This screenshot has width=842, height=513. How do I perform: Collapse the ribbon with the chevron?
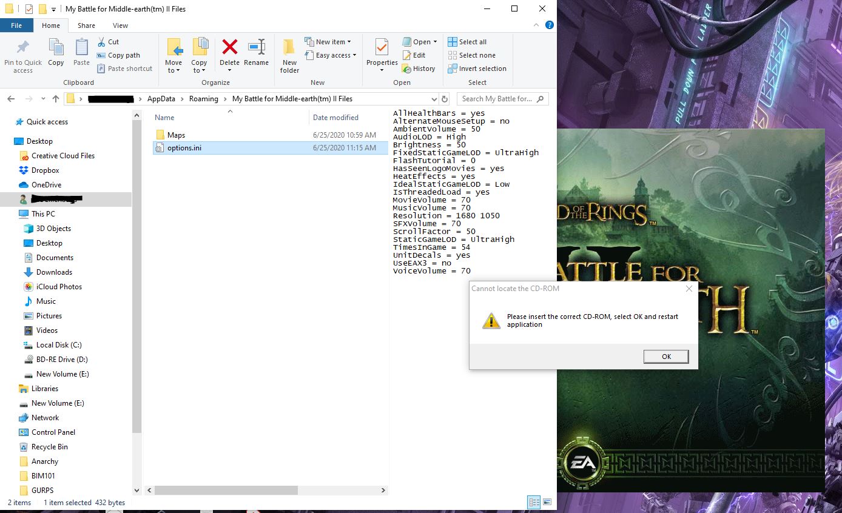536,25
